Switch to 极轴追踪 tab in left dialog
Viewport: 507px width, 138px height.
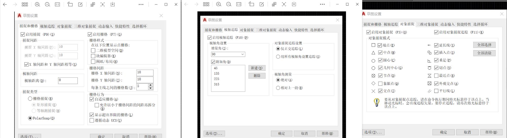tap(47, 26)
